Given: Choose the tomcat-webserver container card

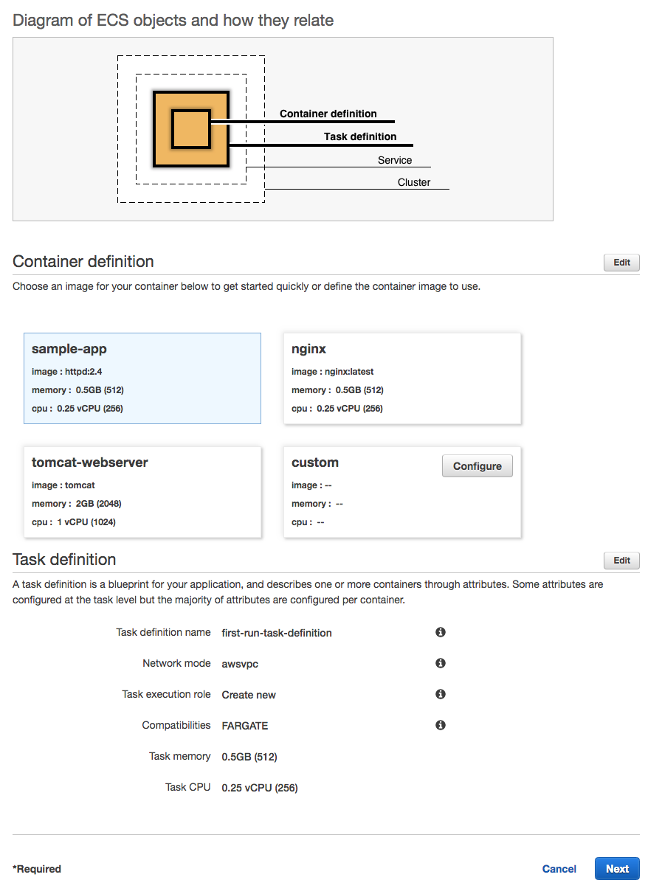Looking at the screenshot, I should click(x=142, y=492).
